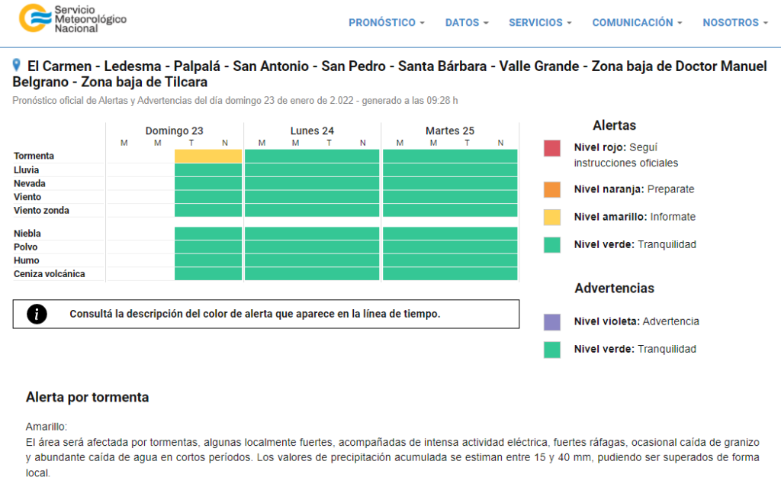
Task: Click the blue location pin icon
Action: pos(17,66)
